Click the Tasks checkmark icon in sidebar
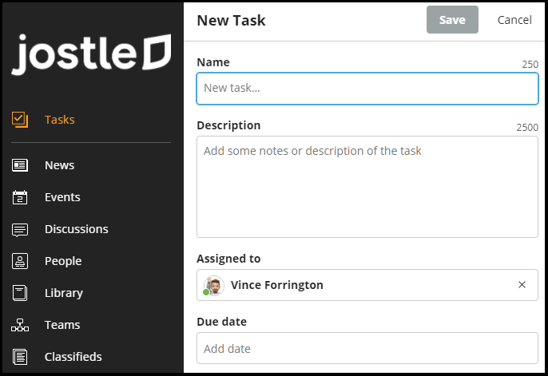 20,120
